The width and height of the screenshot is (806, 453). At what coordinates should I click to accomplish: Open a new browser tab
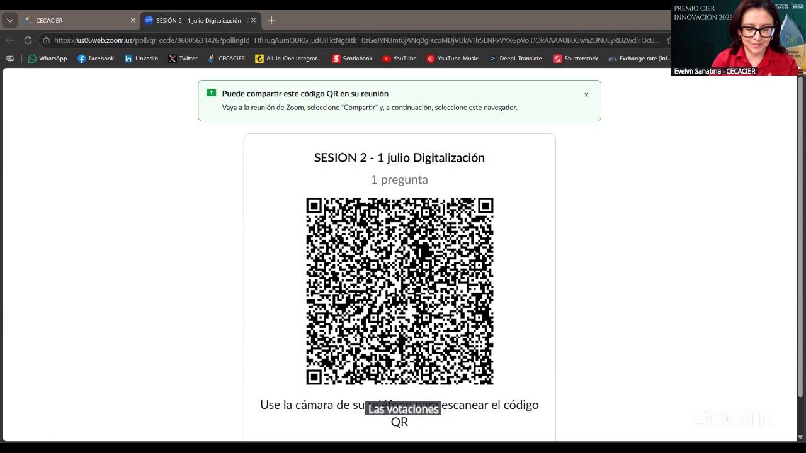[x=271, y=20]
